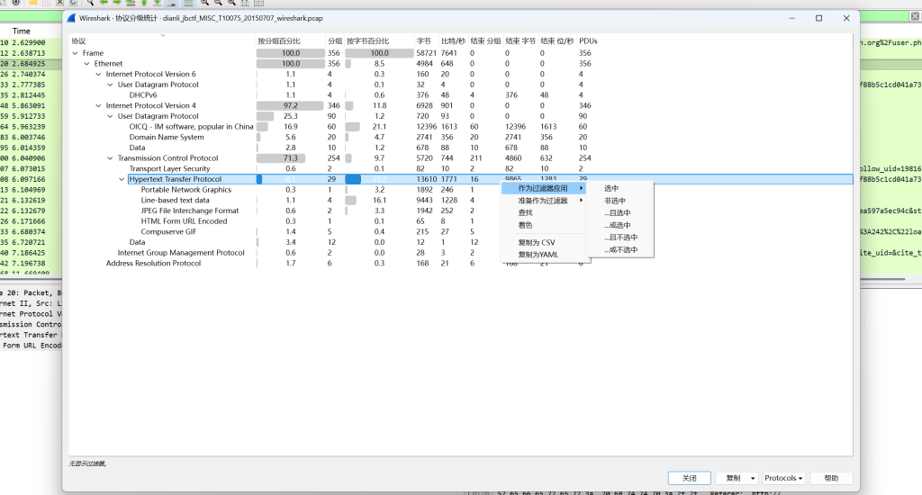The height and width of the screenshot is (495, 922).
Task: Choose 非选中 in the apply filter submenu
Action: coord(615,201)
